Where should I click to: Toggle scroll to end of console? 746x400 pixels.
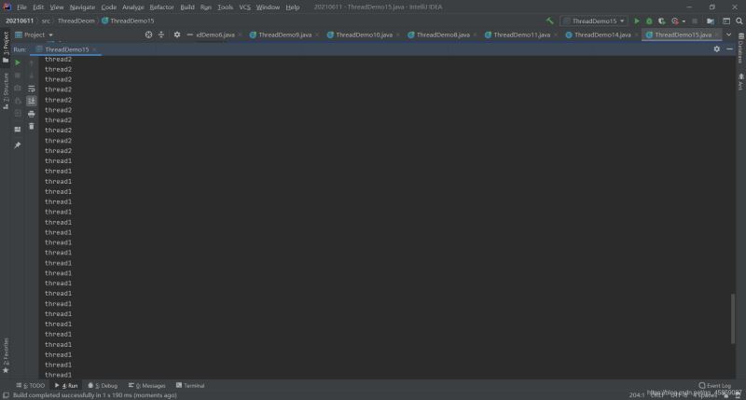32,101
